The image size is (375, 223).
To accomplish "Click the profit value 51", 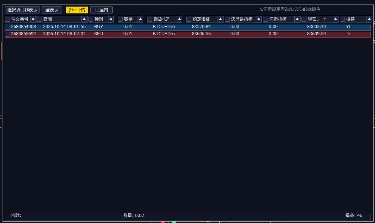I will [x=348, y=27].
